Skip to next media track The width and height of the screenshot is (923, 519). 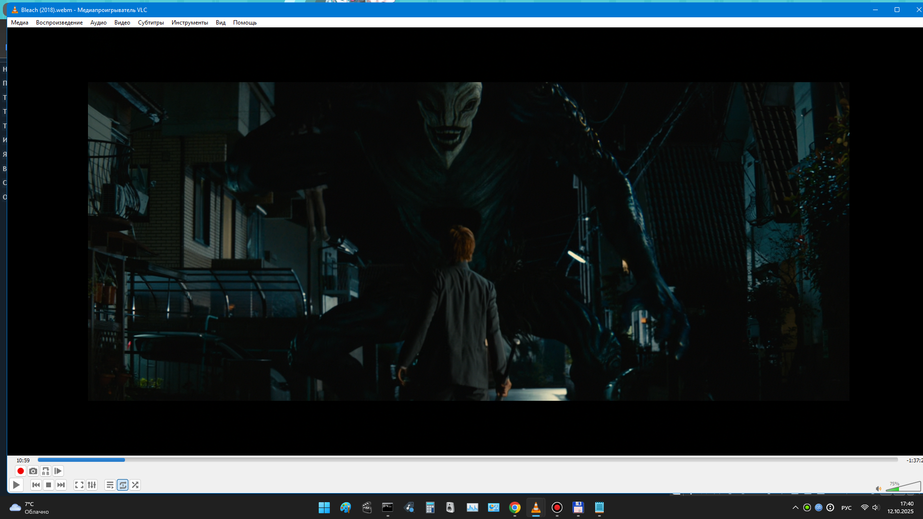point(61,485)
